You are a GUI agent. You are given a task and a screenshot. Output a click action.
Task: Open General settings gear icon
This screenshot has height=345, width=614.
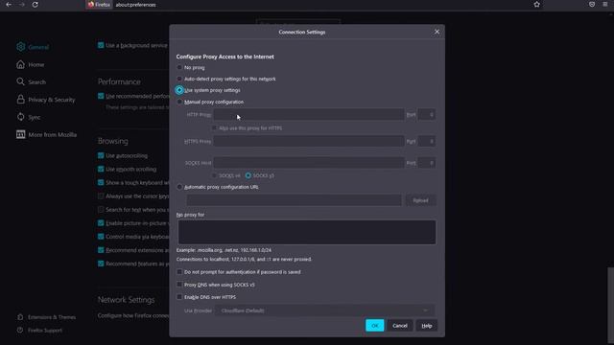click(x=21, y=47)
